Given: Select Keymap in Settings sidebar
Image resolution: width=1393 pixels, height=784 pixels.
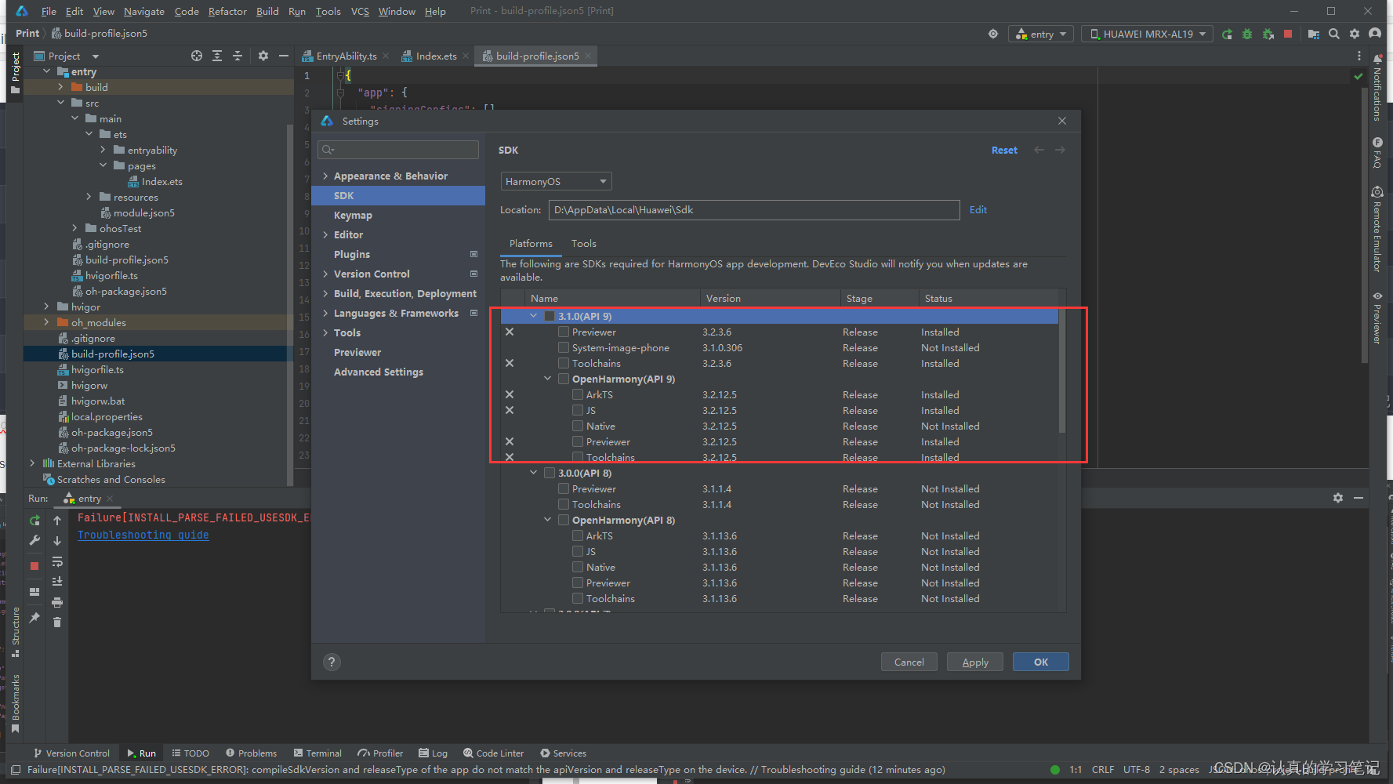Looking at the screenshot, I should (x=398, y=215).
